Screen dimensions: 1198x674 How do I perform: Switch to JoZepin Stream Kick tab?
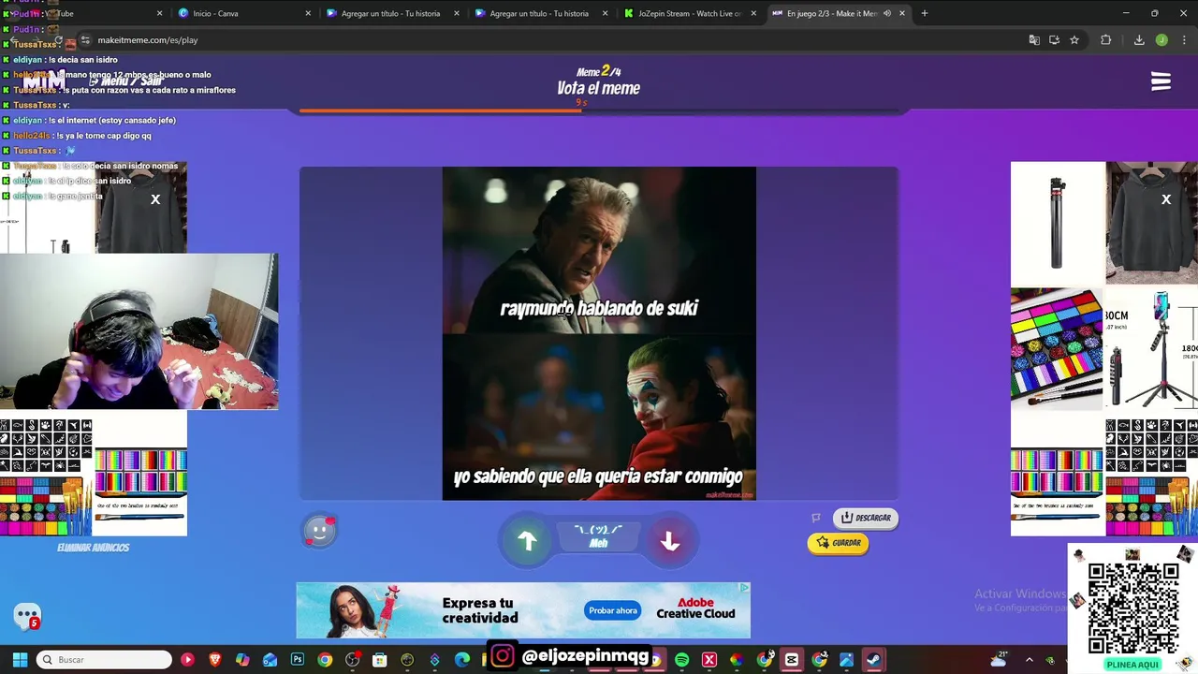689,13
